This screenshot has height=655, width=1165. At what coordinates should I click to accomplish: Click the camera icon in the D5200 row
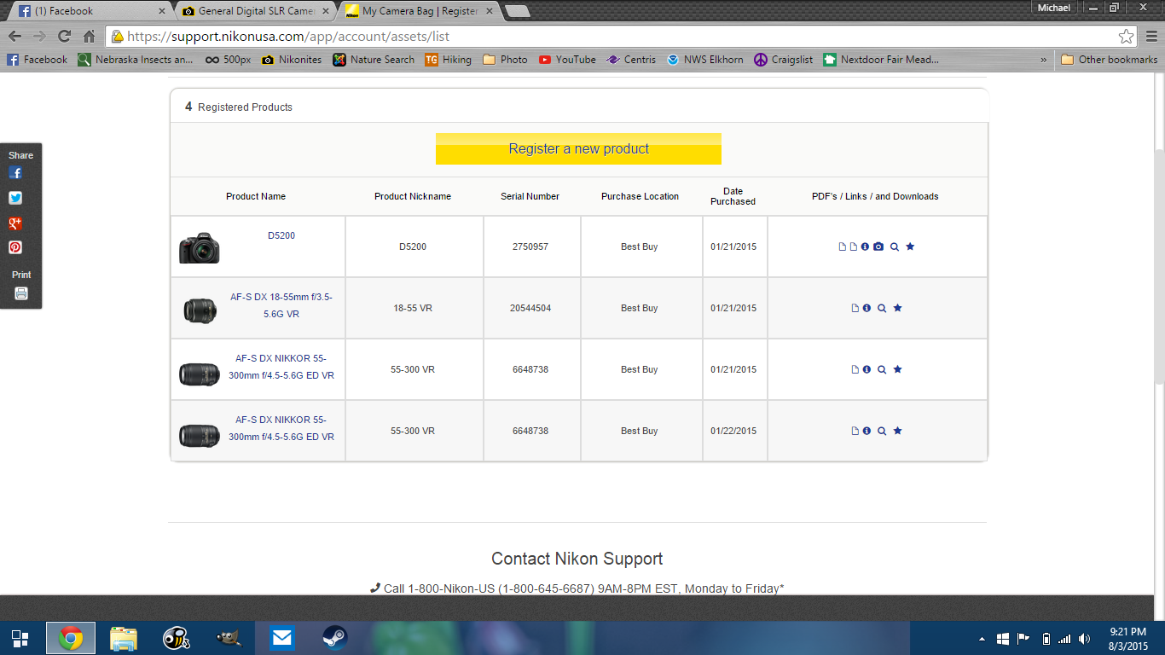coord(878,246)
